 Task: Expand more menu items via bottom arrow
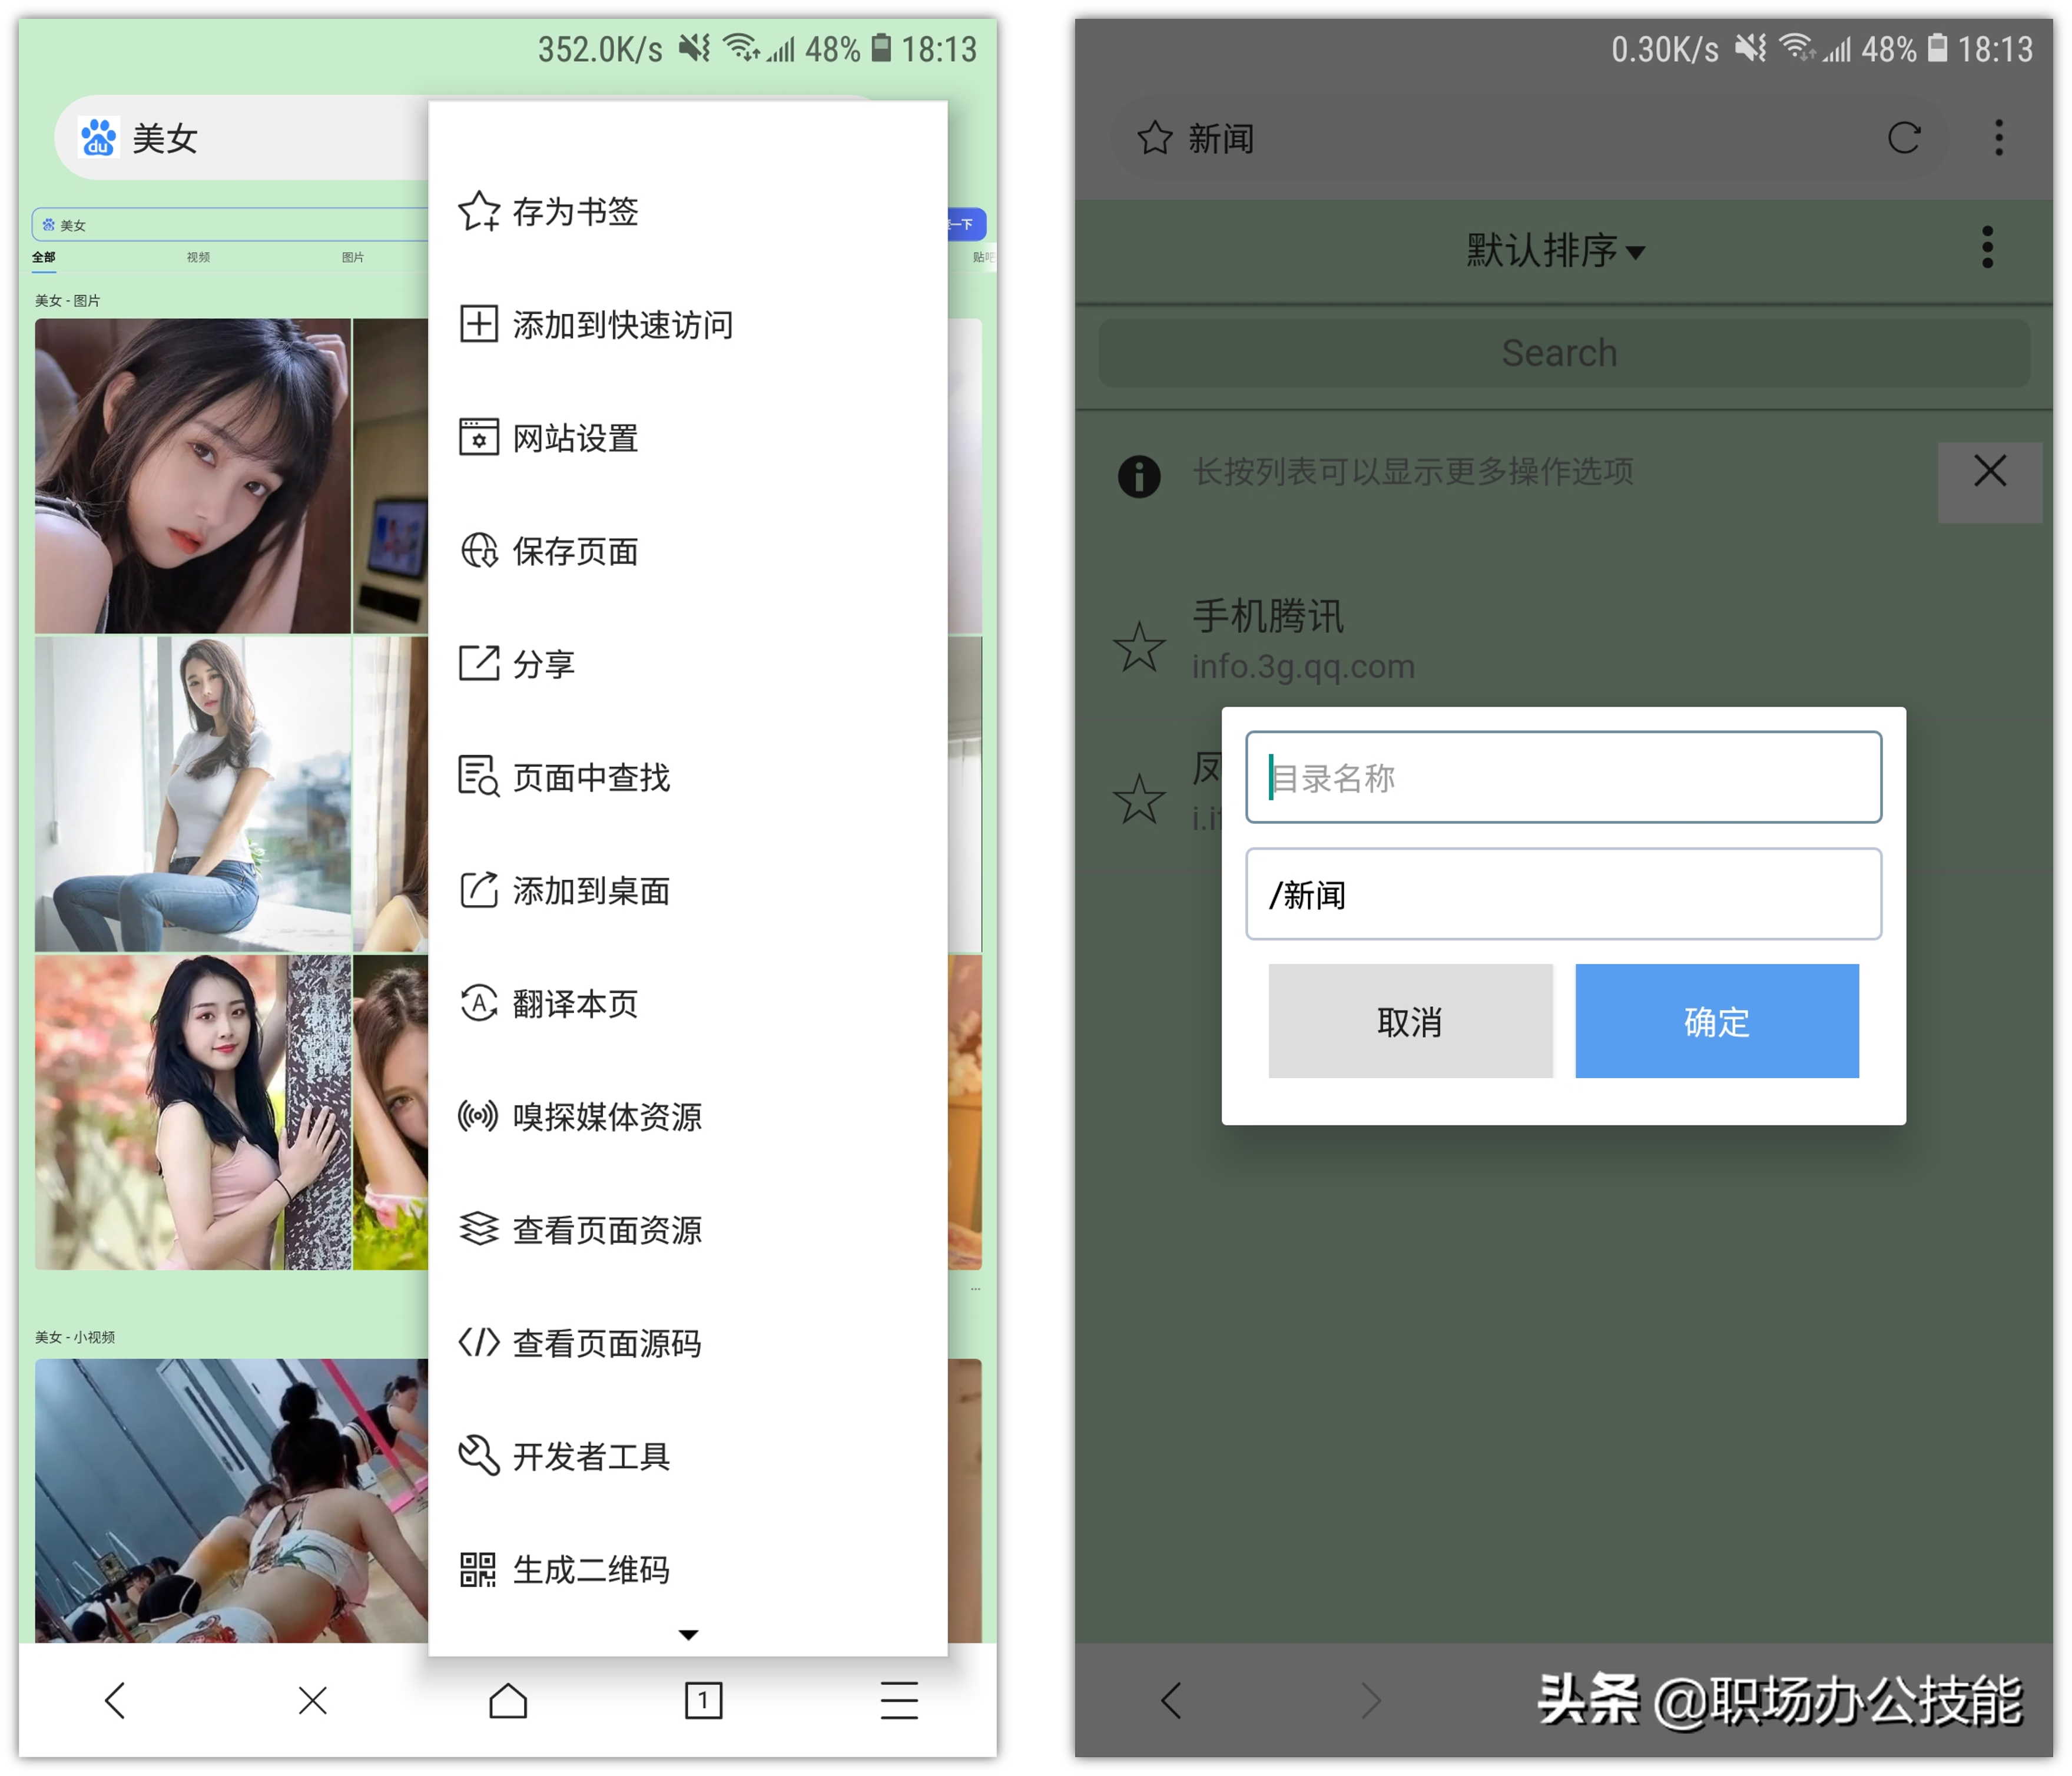tap(688, 1634)
